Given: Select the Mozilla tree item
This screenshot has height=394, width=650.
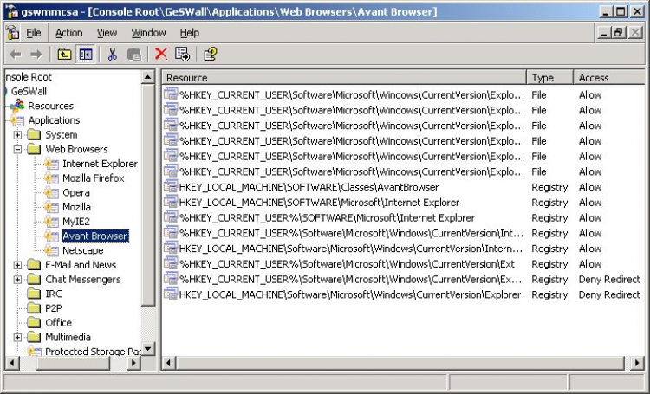Looking at the screenshot, I should click(76, 207).
